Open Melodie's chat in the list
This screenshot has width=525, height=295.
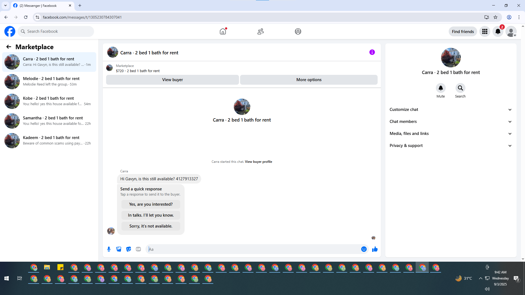[x=49, y=82]
